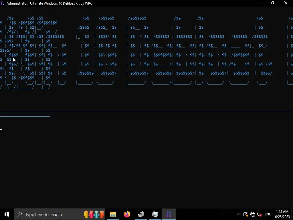Click the magnifier icon in the search box

coord(19,214)
